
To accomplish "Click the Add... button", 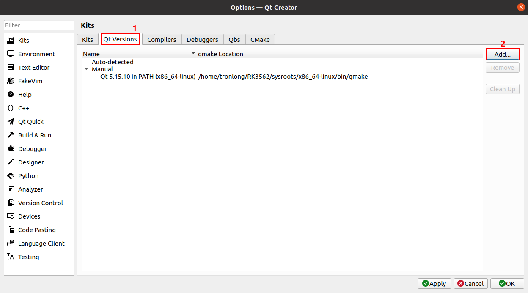I will [x=503, y=55].
